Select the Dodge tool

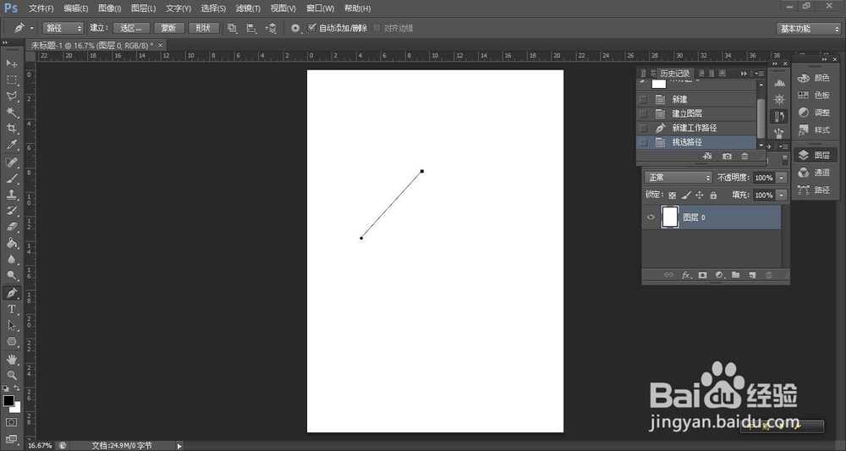click(x=11, y=276)
